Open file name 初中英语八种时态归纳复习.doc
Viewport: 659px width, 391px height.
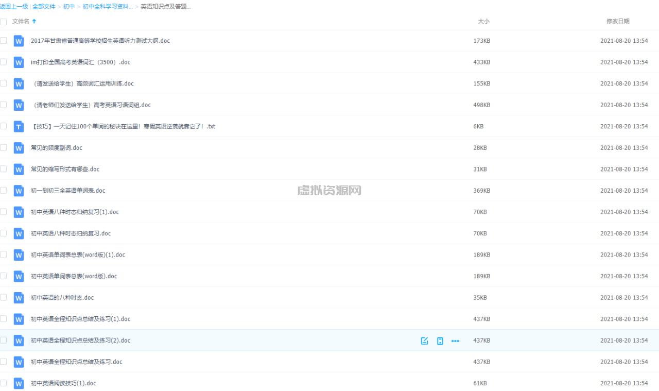tap(71, 233)
